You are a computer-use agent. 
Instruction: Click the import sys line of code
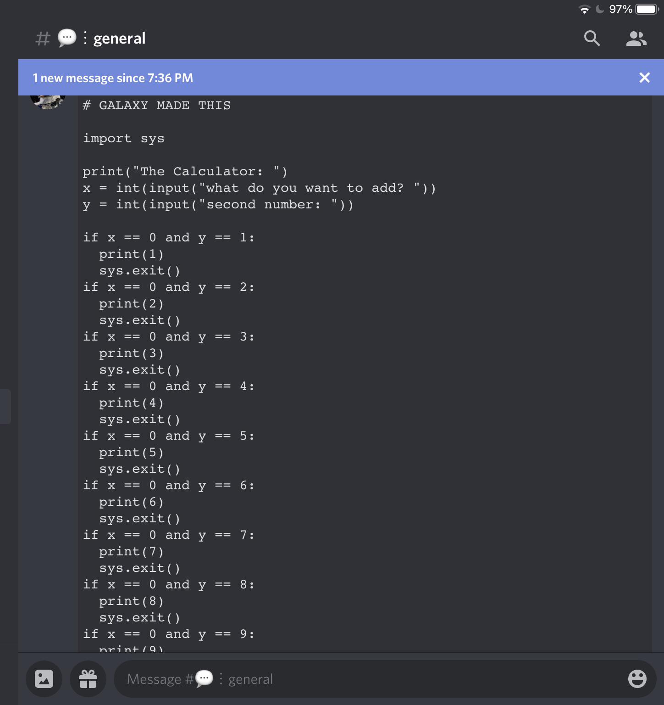coord(123,138)
